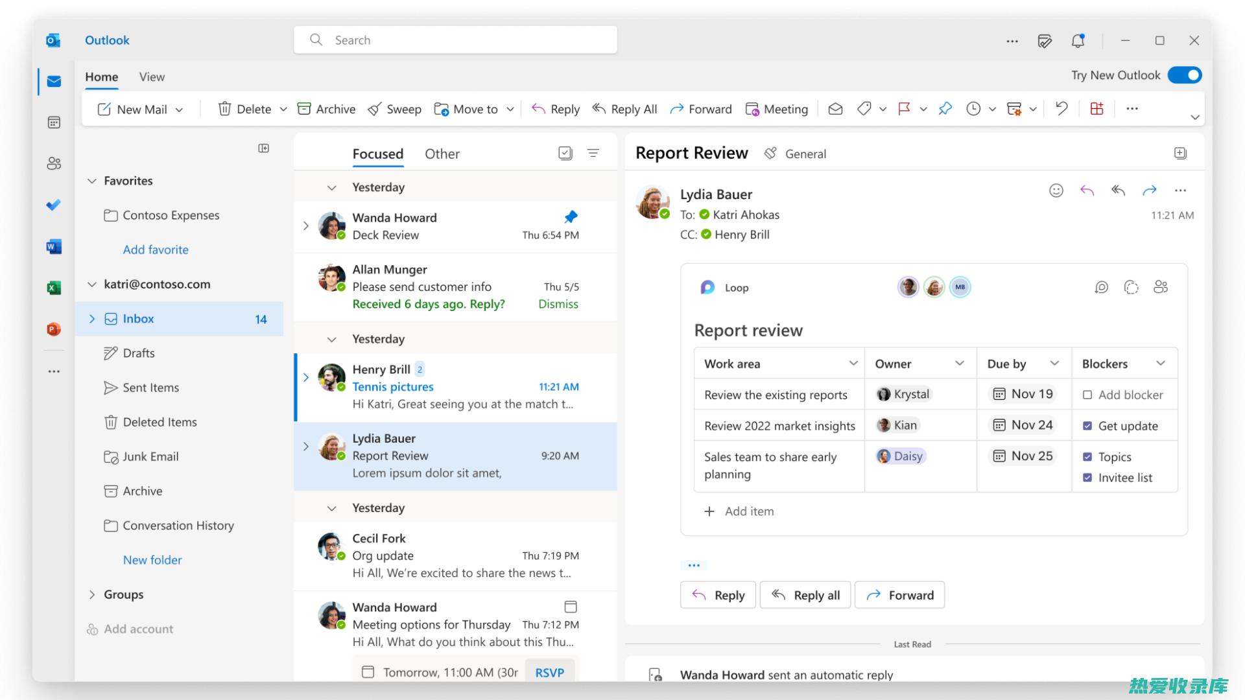This screenshot has width=1245, height=700.
Task: Open the Flag dropdown arrow
Action: [923, 110]
